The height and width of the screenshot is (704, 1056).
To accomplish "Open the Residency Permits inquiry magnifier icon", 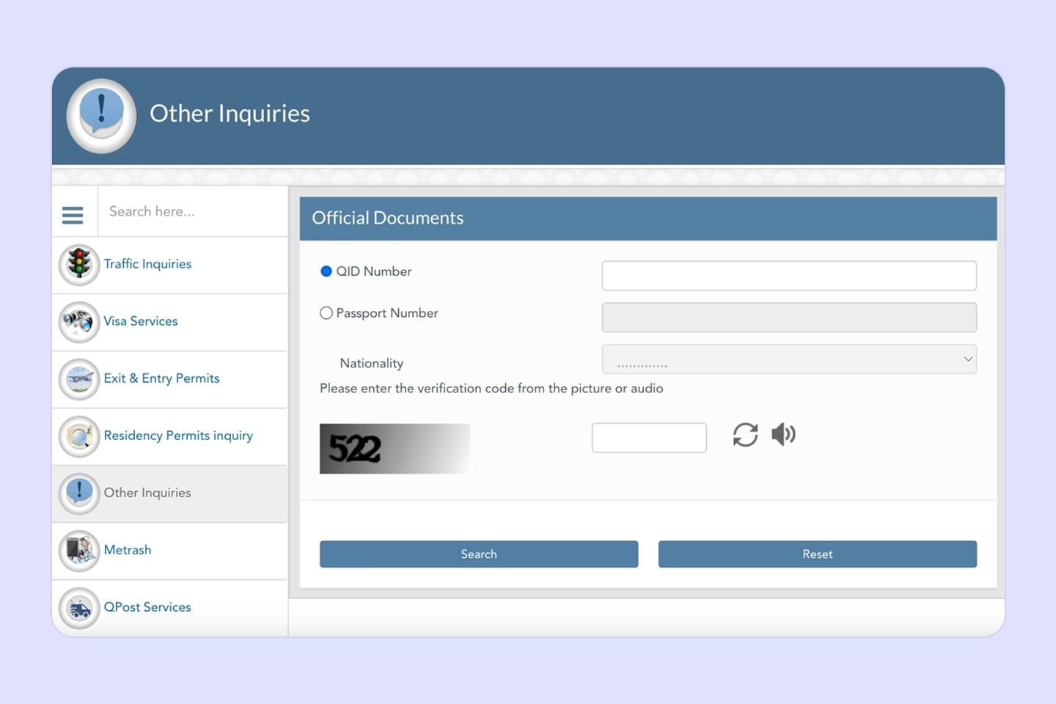I will [x=78, y=436].
